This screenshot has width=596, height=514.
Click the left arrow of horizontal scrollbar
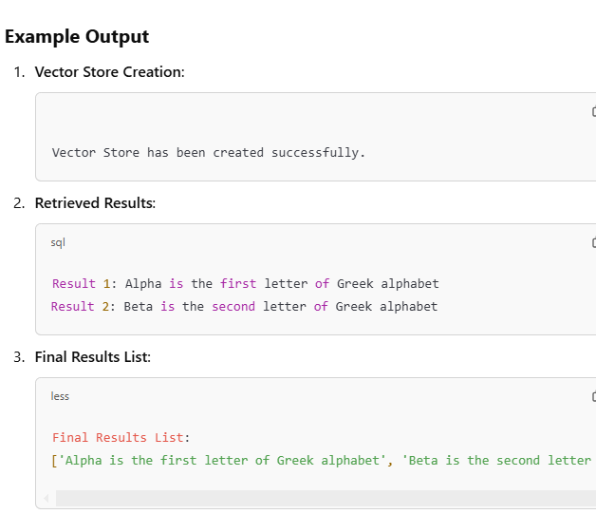(47, 498)
